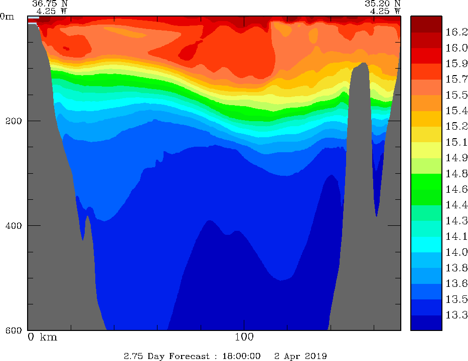Click the dark red swatch between 16.2 and 16.0

tap(426, 40)
